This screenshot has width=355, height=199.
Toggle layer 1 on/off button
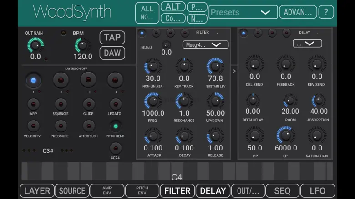33,80
